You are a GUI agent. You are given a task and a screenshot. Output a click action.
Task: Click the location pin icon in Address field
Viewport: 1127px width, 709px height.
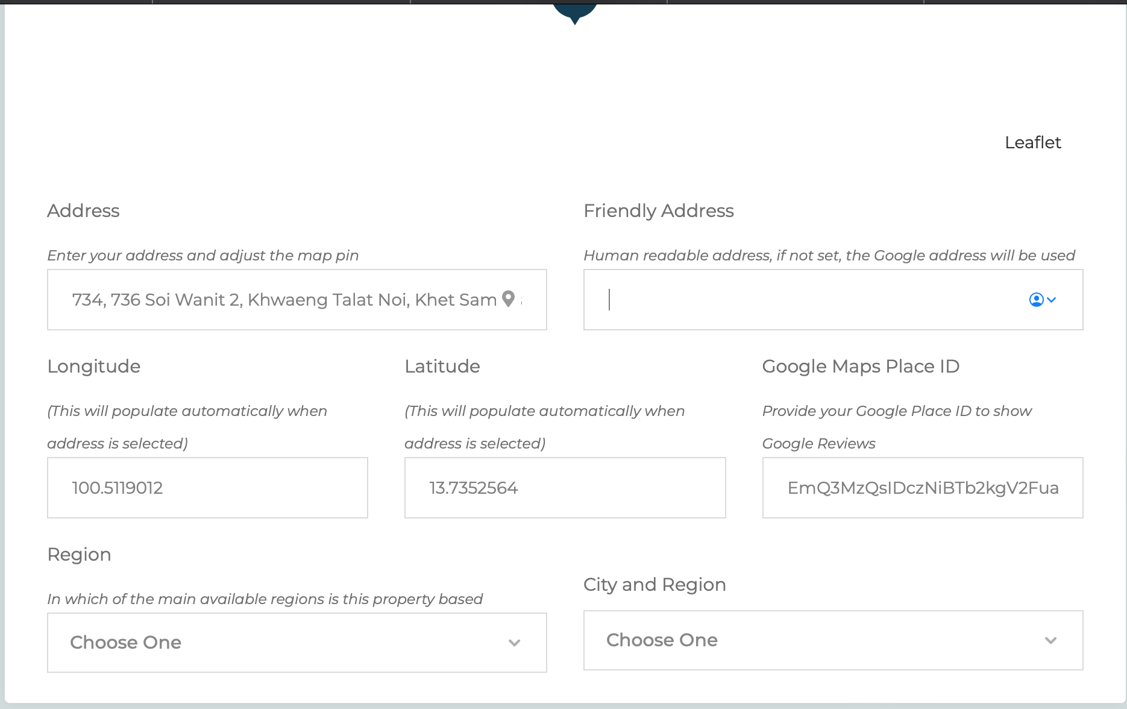509,299
